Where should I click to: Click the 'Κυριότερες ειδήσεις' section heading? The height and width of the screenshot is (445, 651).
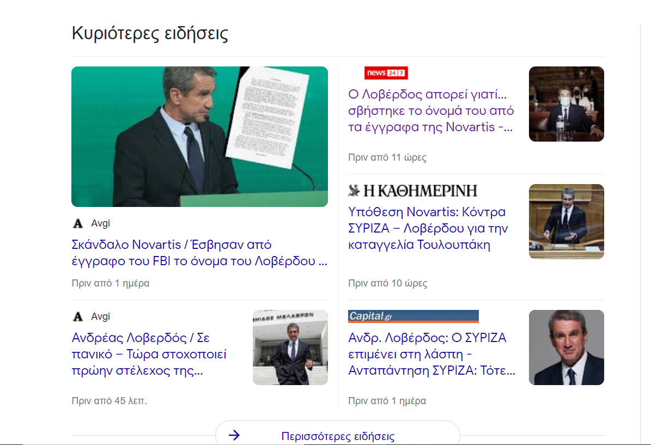tap(150, 34)
